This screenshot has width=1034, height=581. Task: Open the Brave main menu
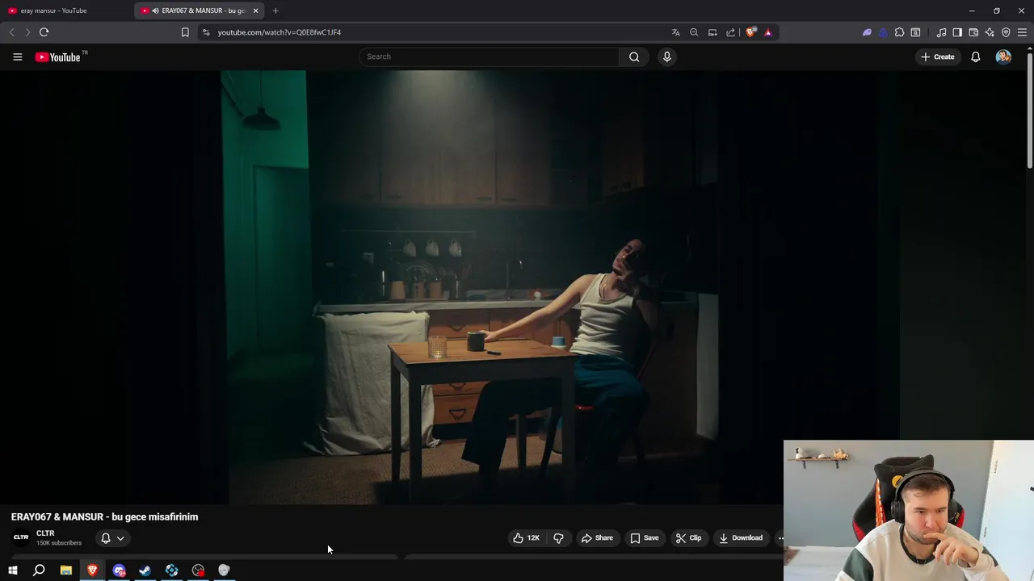click(x=1022, y=32)
